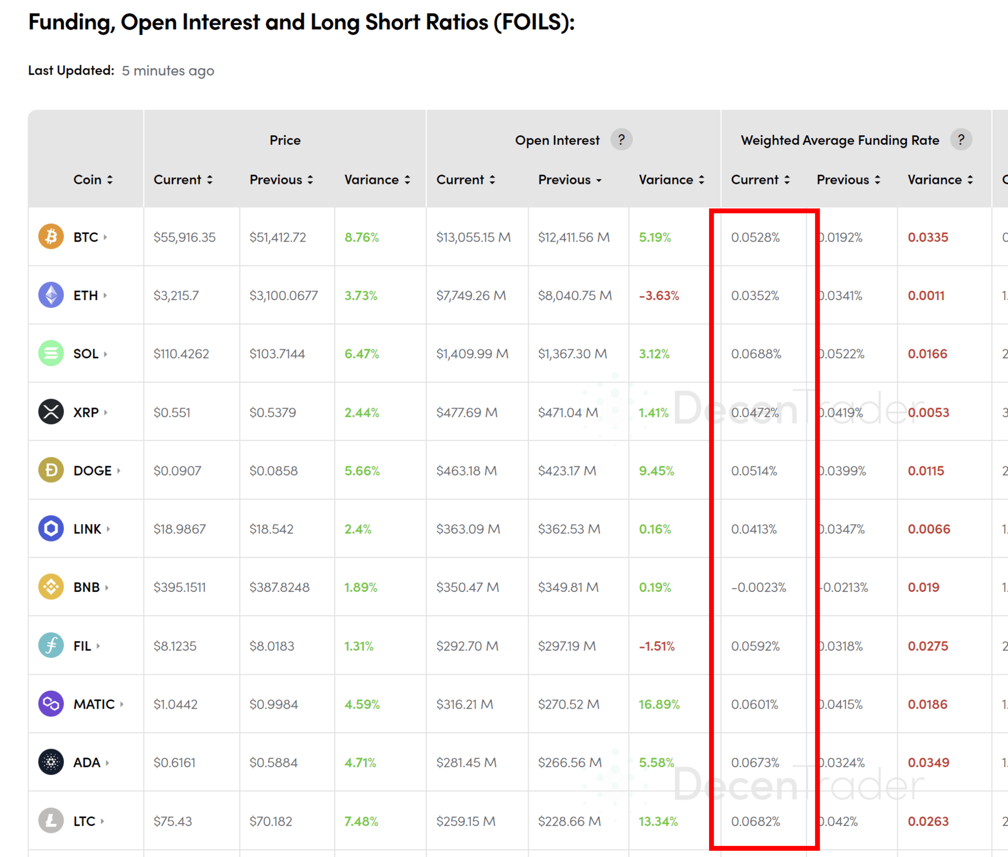Screen dimensions: 1008x857
Task: Click the Filecoin coin logo icon
Action: (x=51, y=646)
